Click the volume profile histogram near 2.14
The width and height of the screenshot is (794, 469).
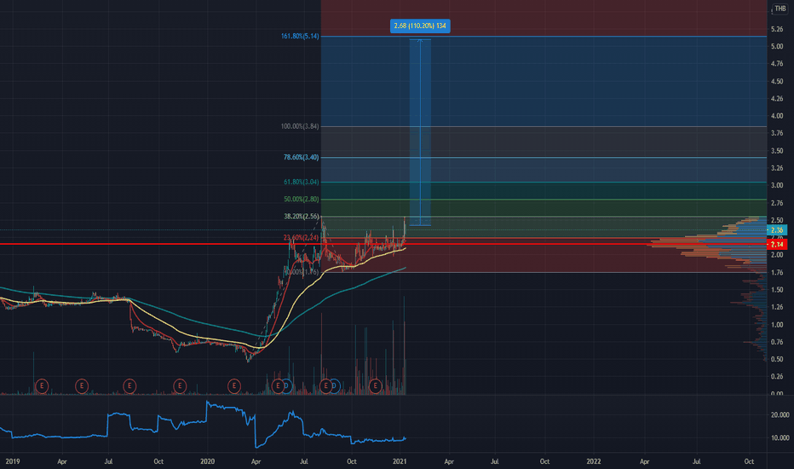(x=709, y=245)
